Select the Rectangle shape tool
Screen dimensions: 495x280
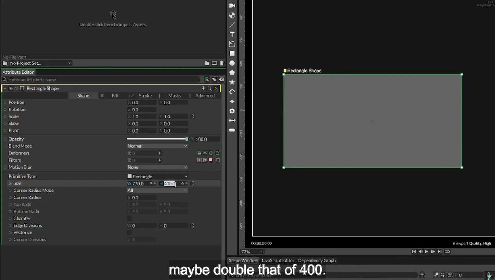click(232, 54)
